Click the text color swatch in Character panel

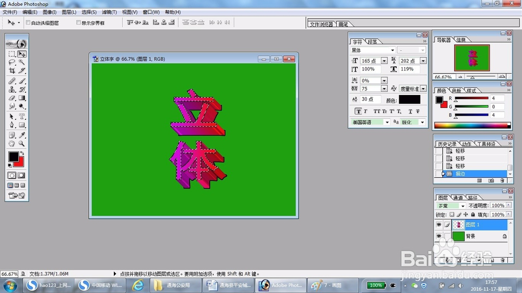tap(409, 100)
